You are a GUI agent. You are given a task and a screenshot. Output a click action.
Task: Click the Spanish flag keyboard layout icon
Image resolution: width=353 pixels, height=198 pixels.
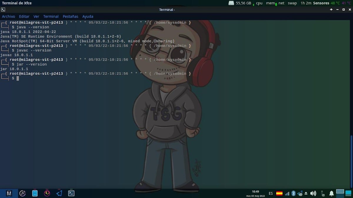coord(279,193)
